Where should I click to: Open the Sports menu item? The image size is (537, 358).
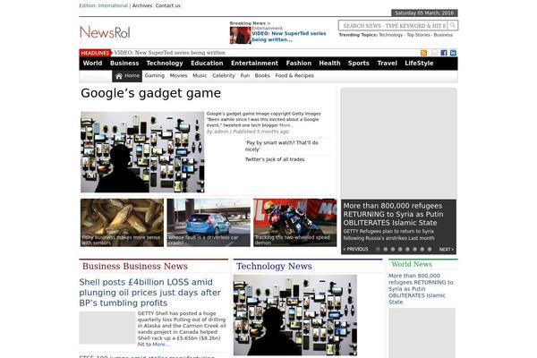pyautogui.click(x=359, y=64)
